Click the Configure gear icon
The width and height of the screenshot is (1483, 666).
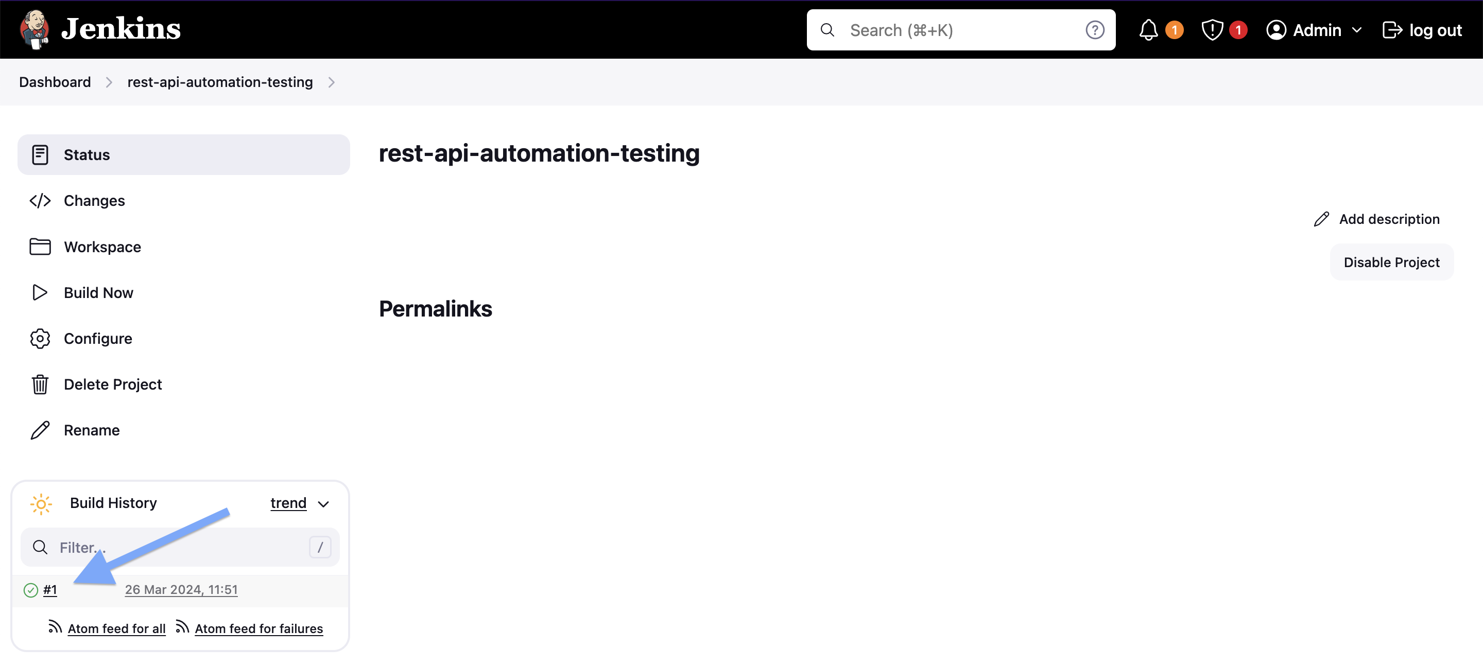pos(39,338)
